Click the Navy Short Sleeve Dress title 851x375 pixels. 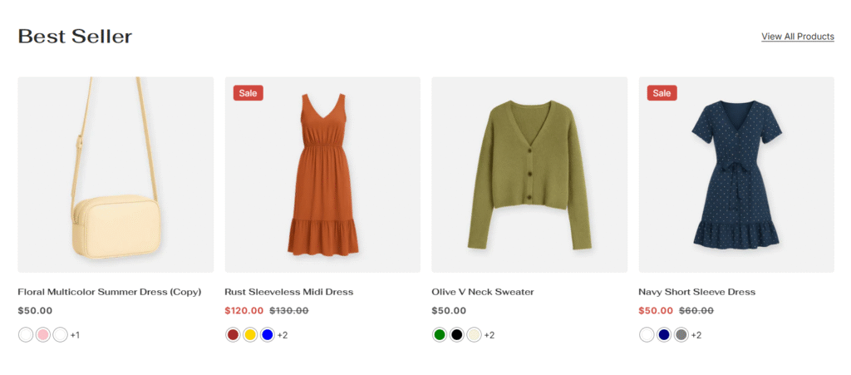tap(696, 292)
